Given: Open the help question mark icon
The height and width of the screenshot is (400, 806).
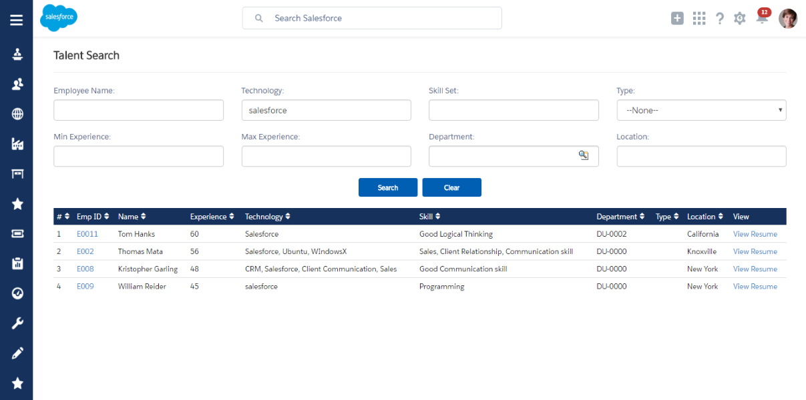Looking at the screenshot, I should pos(719,19).
